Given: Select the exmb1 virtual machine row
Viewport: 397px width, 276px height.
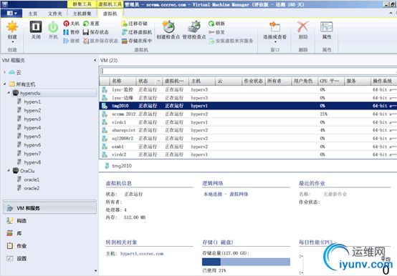Looking at the screenshot, I should 248,147.
